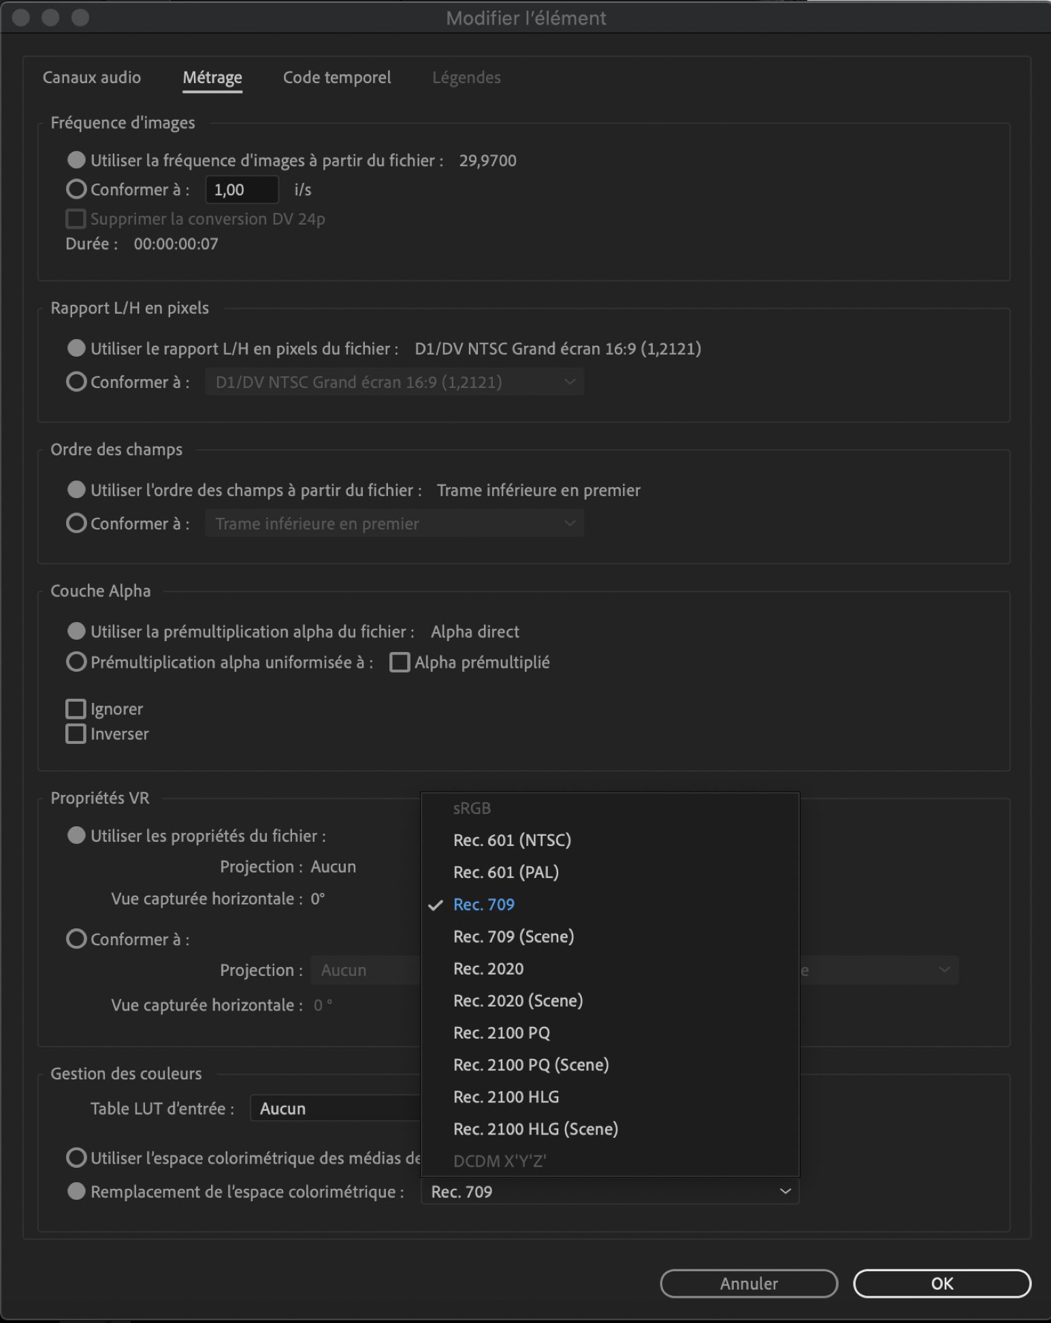Screen dimensions: 1051x1323
Task: Select Utiliser l'espace colorimétrique des médias radio
Action: 76,1158
